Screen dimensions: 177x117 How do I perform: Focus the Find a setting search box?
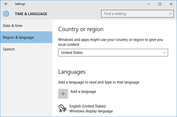point(137,14)
